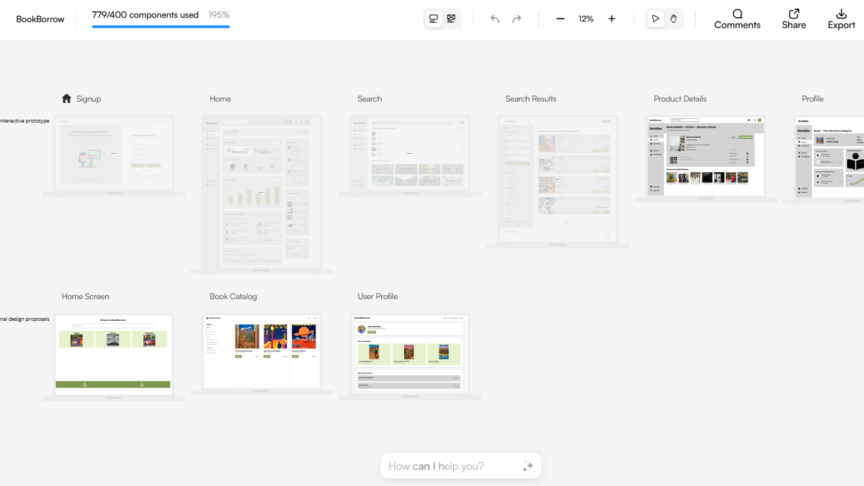Click the 195% usage percentage

(219, 15)
